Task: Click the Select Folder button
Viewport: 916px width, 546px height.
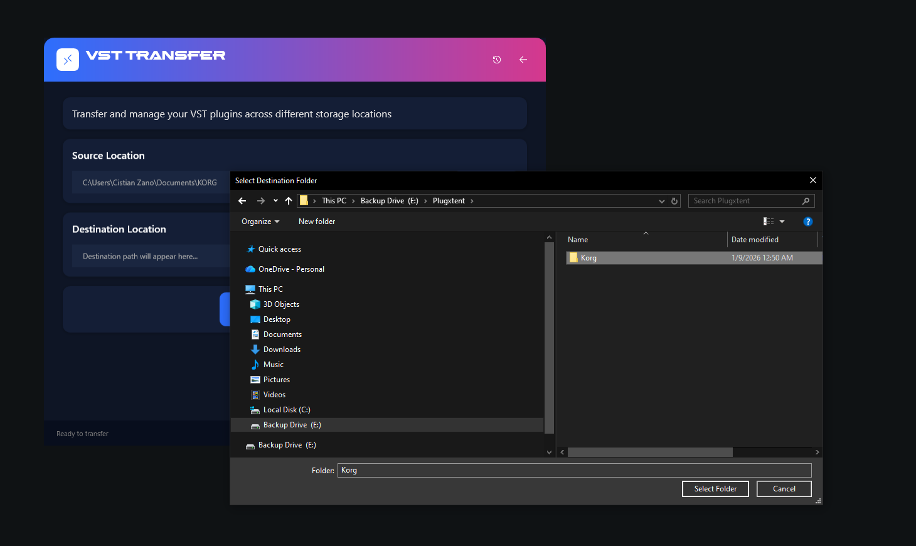Action: point(715,489)
